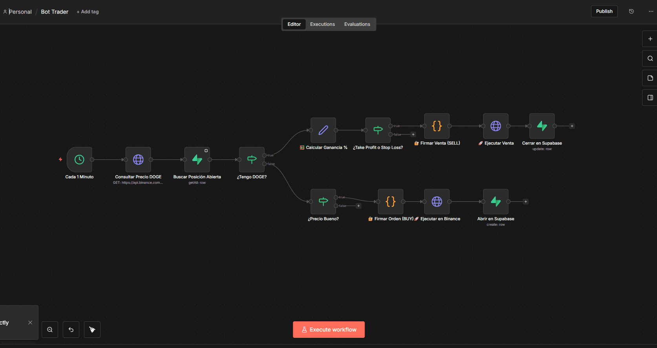Click the Ejecutar en Binance HTTP node

point(437,201)
